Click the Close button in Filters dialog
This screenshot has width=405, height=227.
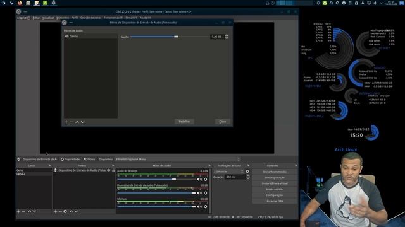click(x=223, y=122)
